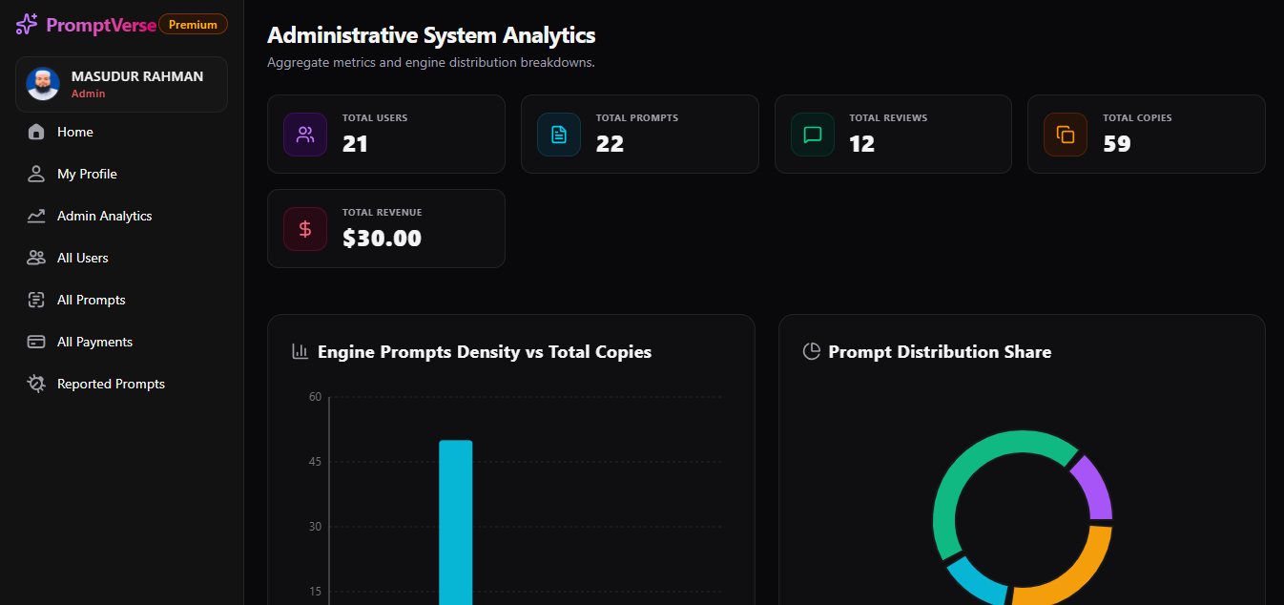The height and width of the screenshot is (605, 1284).
Task: Click the bar chart icon beside Engine Prompts Density
Action: pos(300,352)
